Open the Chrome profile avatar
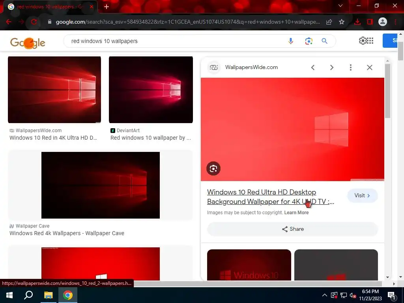Screen dimensions: 404x303 point(383,22)
